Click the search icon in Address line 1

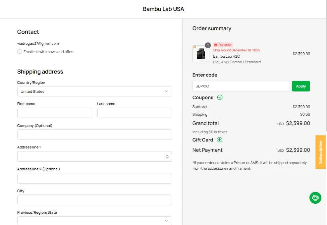coord(167,157)
